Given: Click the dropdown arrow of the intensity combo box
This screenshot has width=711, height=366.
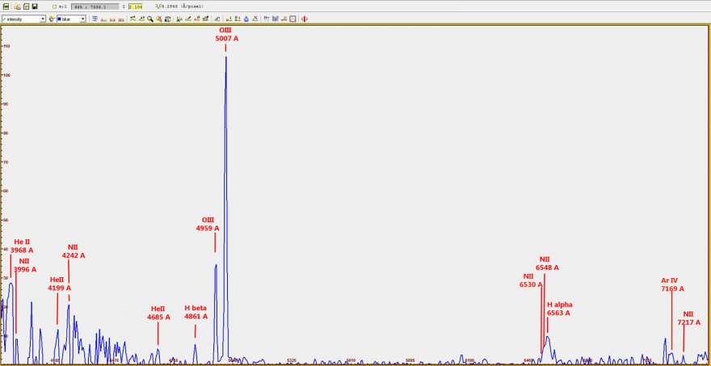Looking at the screenshot, I should [42, 19].
